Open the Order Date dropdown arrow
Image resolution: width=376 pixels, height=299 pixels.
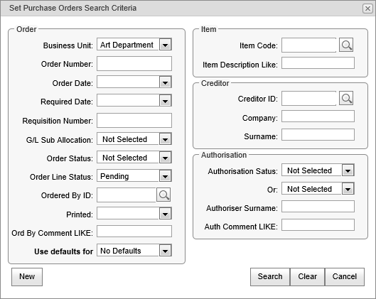tap(165, 82)
